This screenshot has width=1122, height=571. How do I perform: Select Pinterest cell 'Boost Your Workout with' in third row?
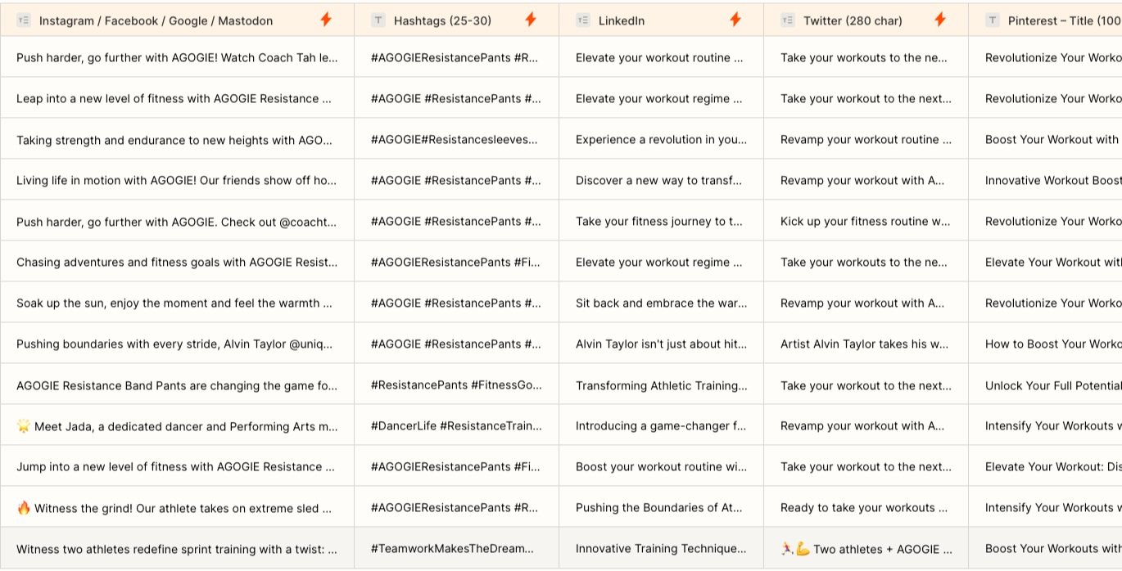click(x=1045, y=139)
